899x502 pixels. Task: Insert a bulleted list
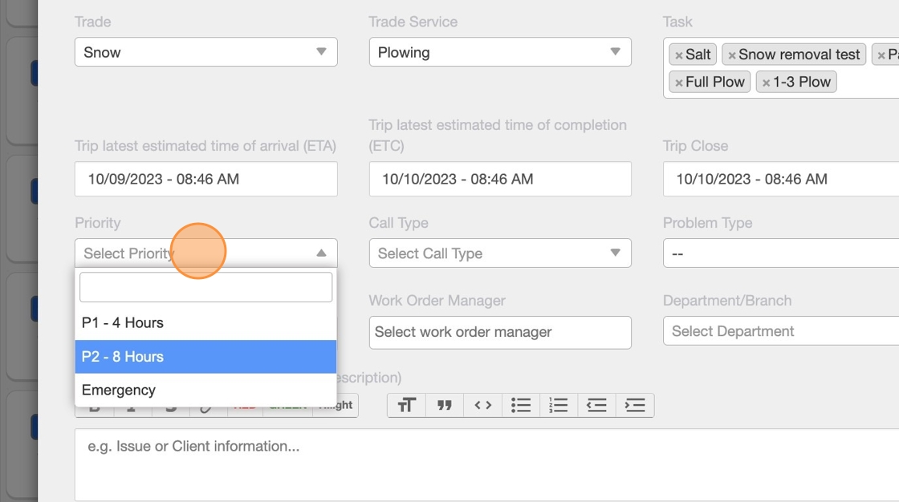click(521, 405)
